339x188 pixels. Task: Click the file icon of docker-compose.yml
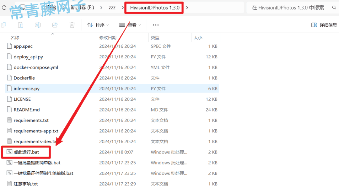coord(9,67)
